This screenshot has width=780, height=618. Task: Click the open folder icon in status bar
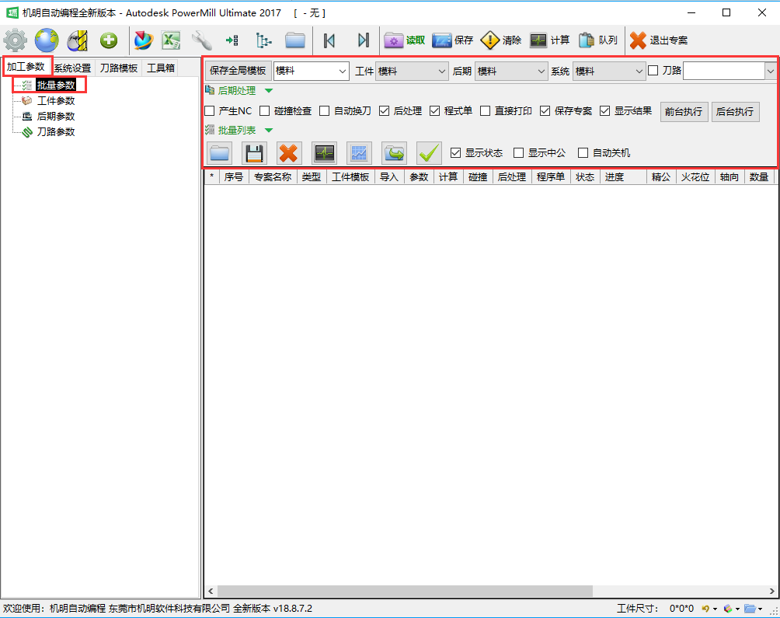(750, 609)
